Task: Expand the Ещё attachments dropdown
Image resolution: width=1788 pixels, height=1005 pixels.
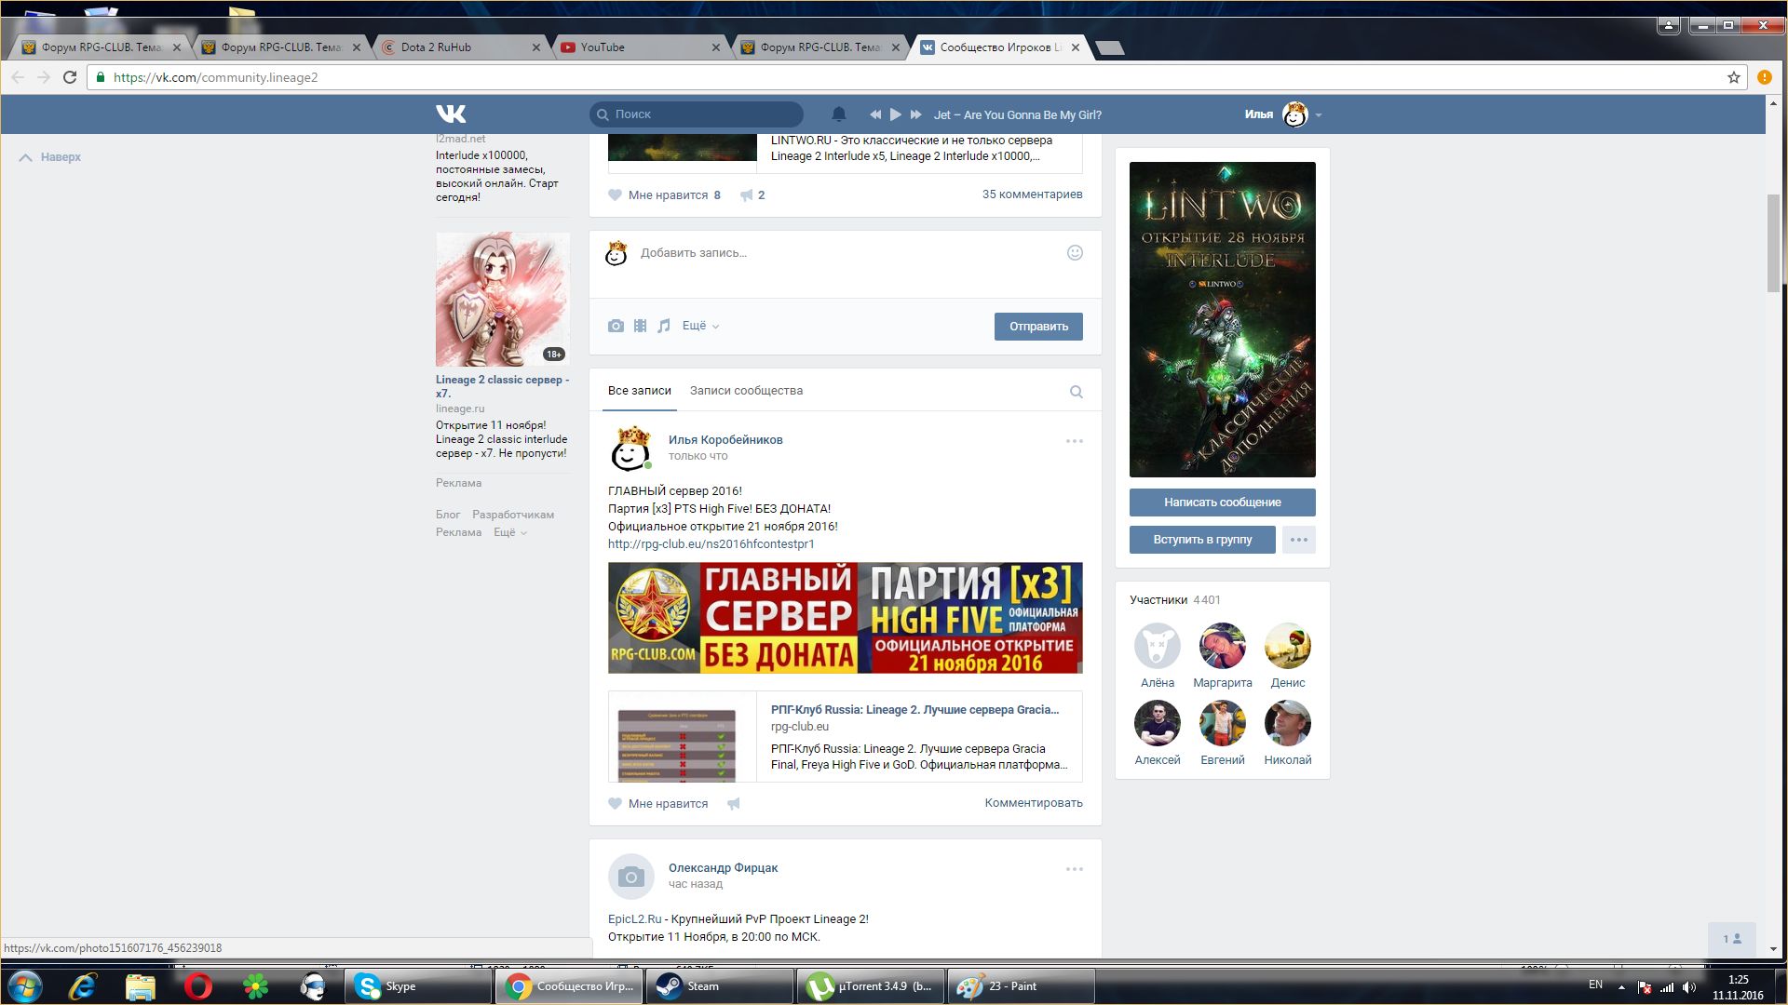Action: [x=700, y=326]
